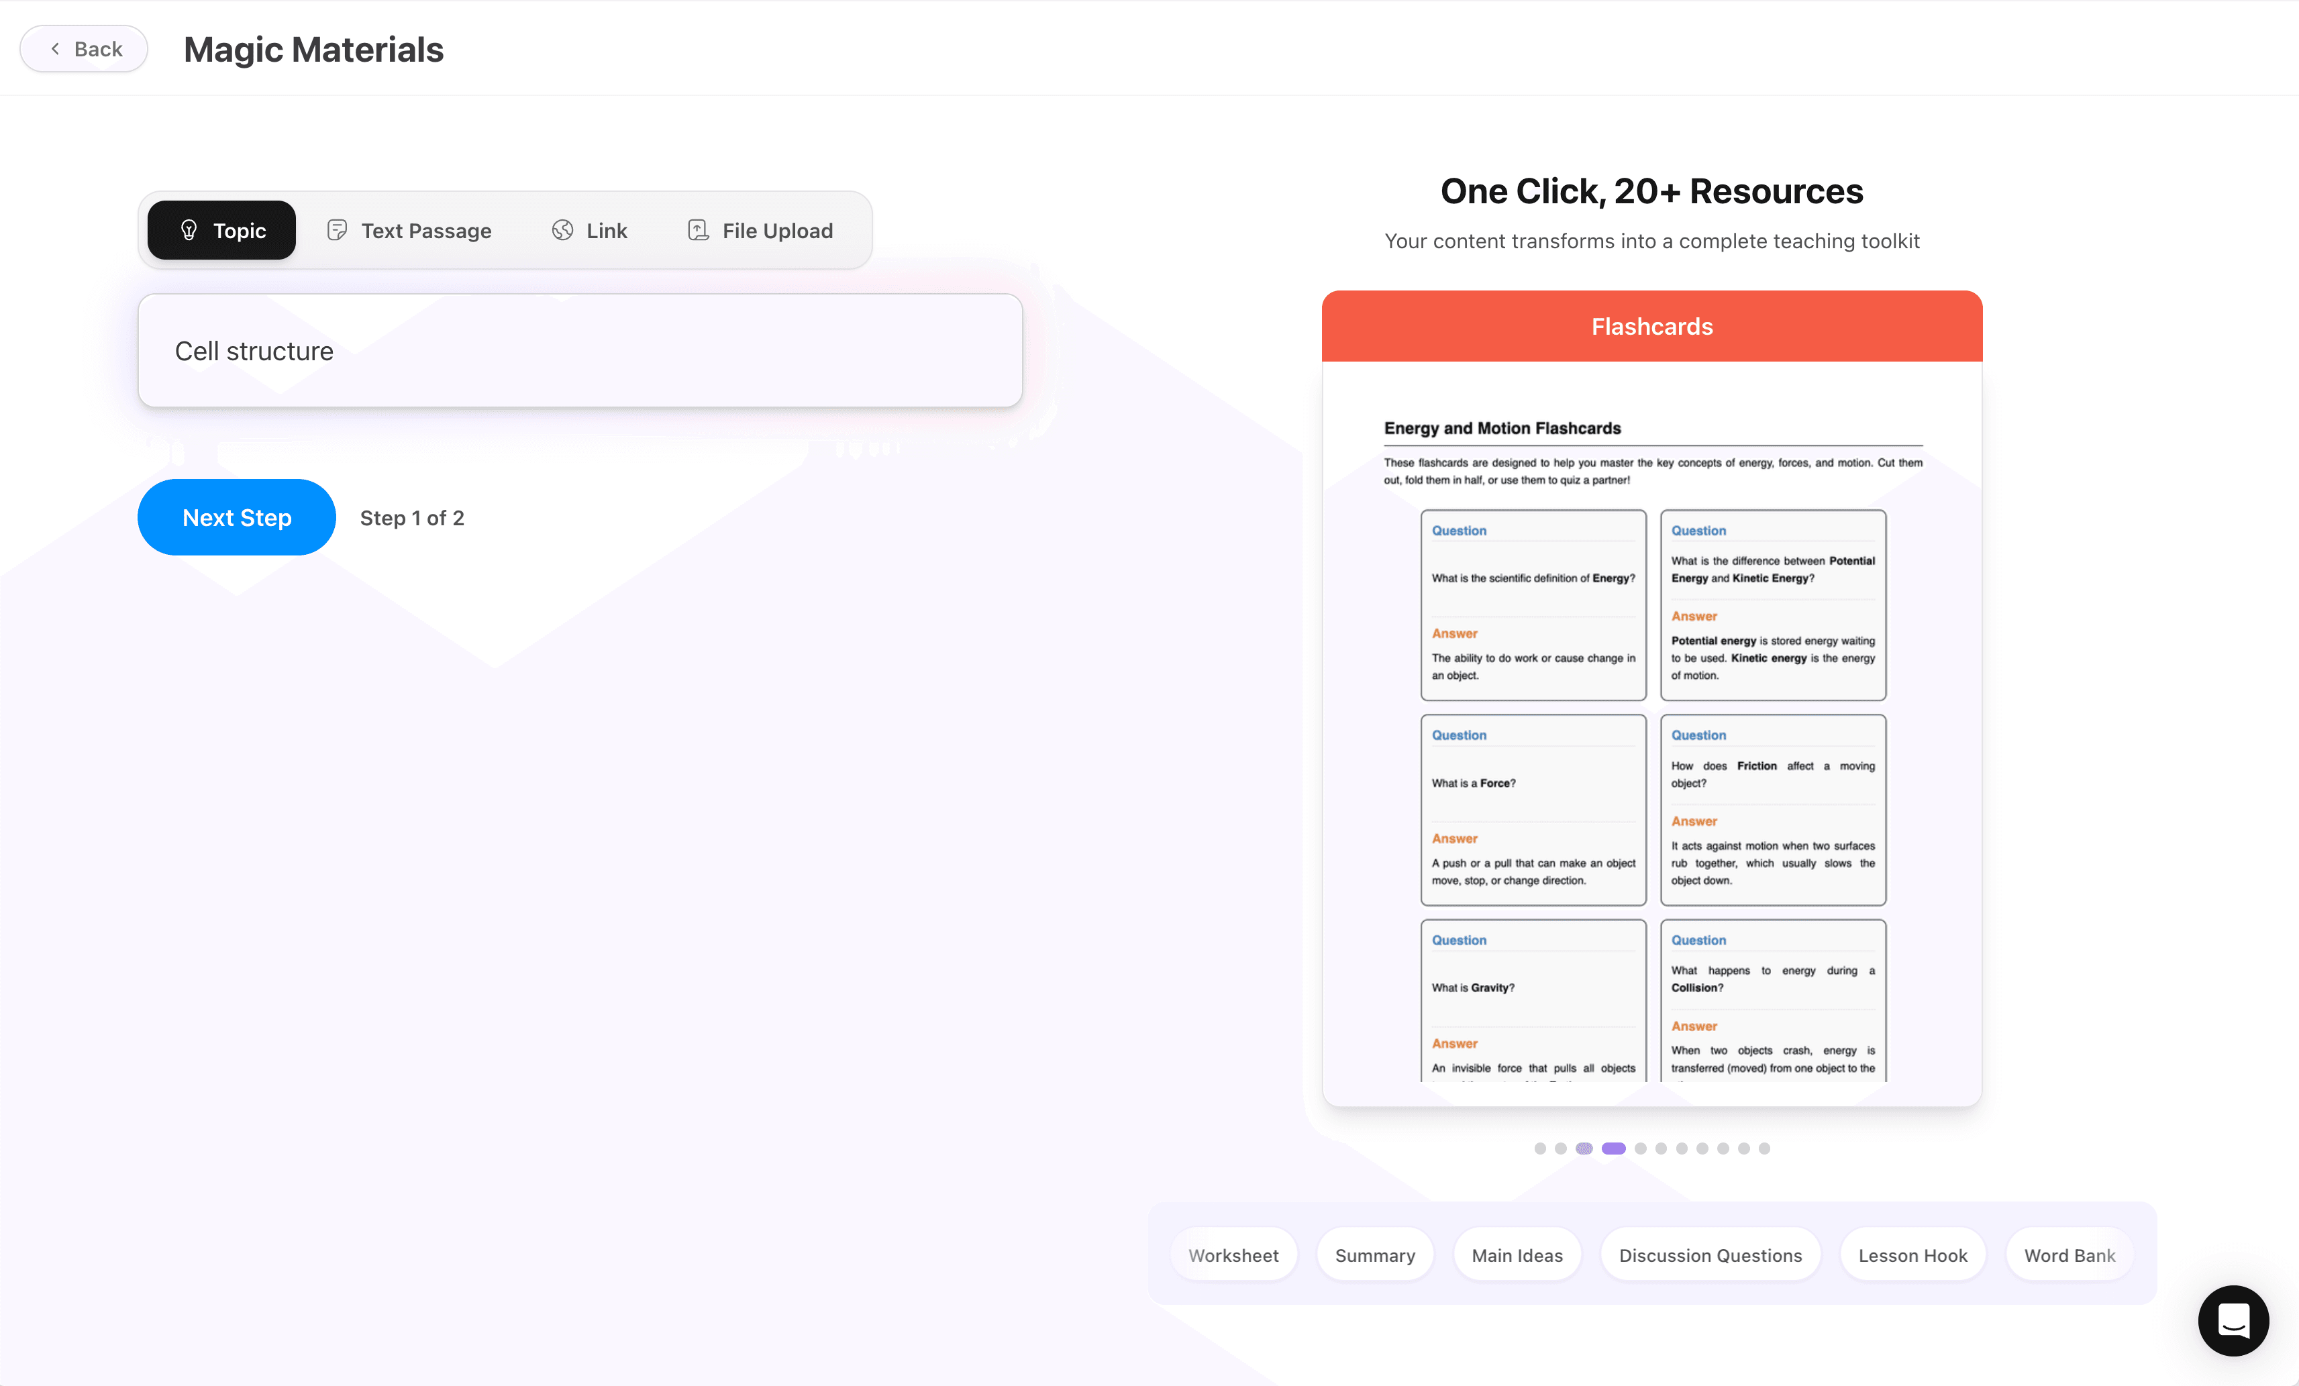Click the text passage icon
The height and width of the screenshot is (1386, 2299).
[336, 230]
